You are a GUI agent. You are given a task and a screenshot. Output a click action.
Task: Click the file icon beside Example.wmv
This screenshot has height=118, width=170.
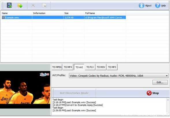3,18
